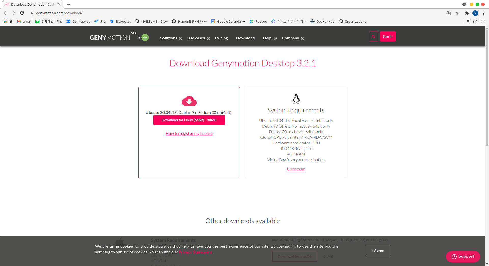Screen dimensions: 489x266
Task: Click the magnifier search icon in navbar
Action: click(373, 36)
